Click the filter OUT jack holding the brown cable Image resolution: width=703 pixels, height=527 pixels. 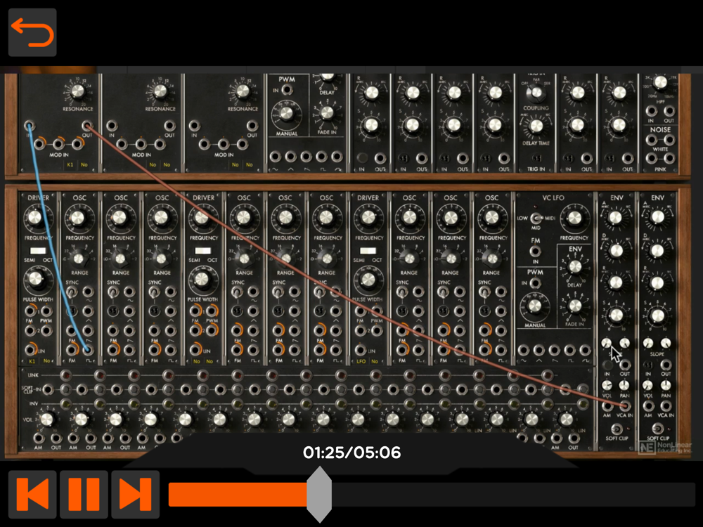[87, 126]
